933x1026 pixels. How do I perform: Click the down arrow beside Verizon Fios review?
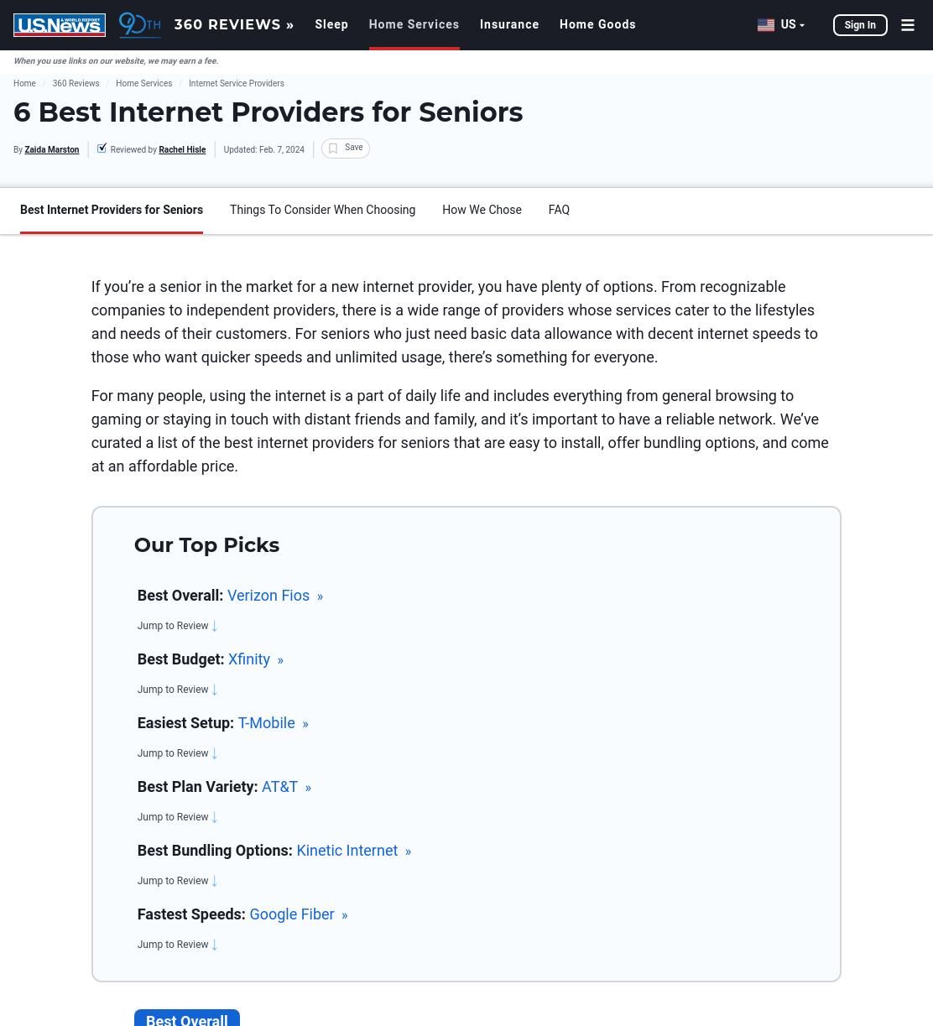[x=215, y=626]
